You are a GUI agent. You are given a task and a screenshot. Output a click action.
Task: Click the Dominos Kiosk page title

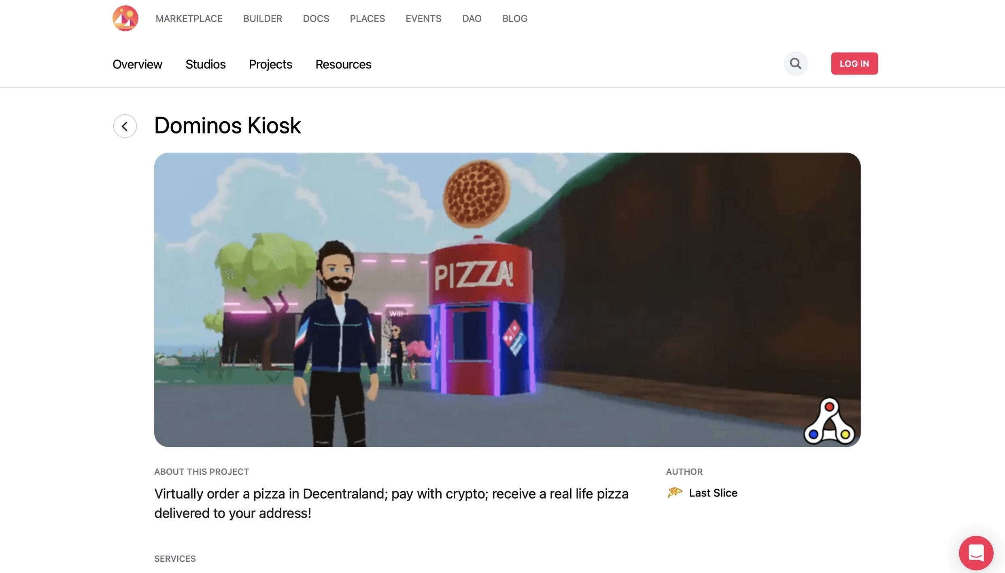coord(227,125)
